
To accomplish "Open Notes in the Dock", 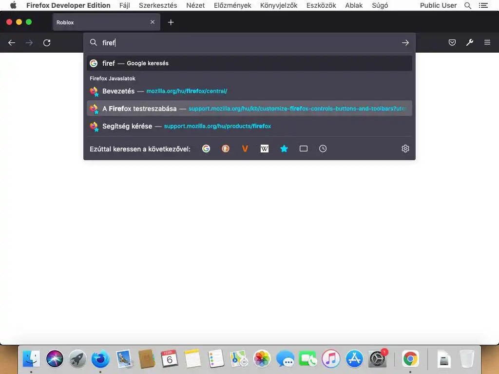I will coord(193,359).
